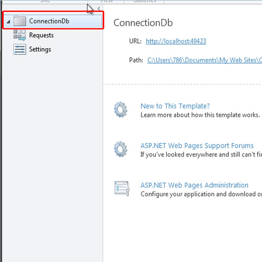Click the gear icon beside New to This Template
Screen dimensions: 262x262
coord(121,110)
